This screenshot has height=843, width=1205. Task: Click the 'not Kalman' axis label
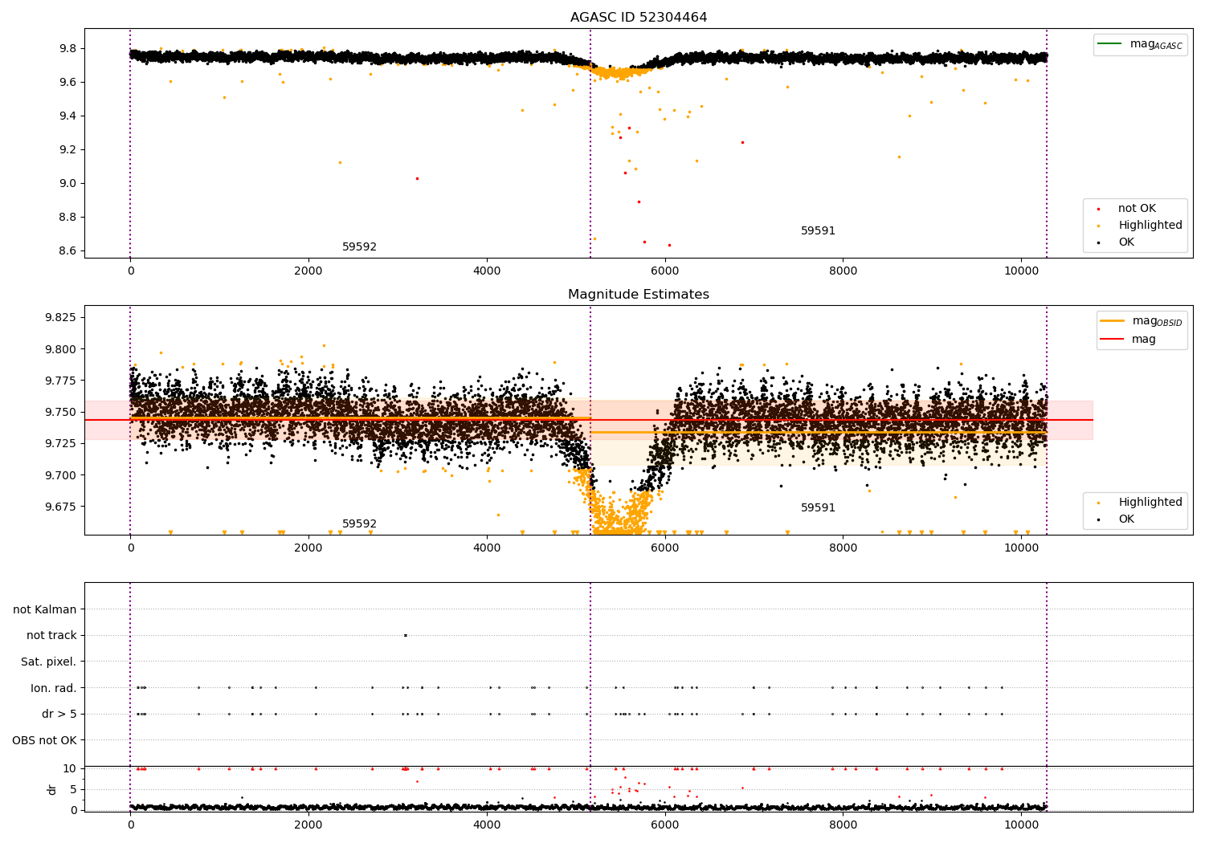click(x=45, y=610)
